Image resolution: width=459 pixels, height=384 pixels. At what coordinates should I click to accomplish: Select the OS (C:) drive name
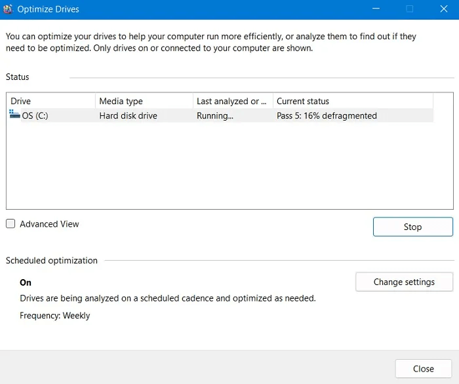pyautogui.click(x=36, y=116)
